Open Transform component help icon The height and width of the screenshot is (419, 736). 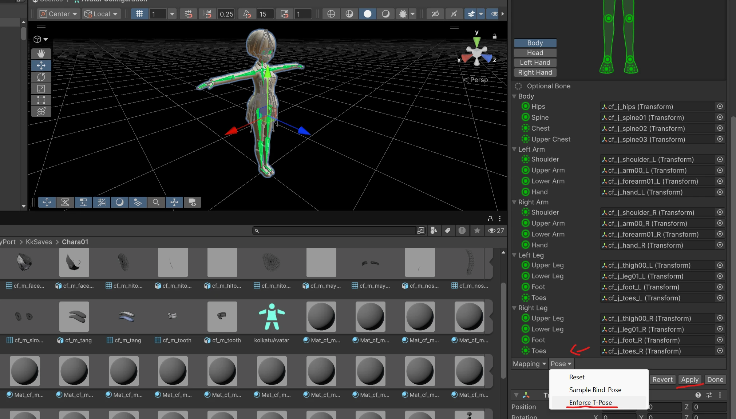coord(698,395)
